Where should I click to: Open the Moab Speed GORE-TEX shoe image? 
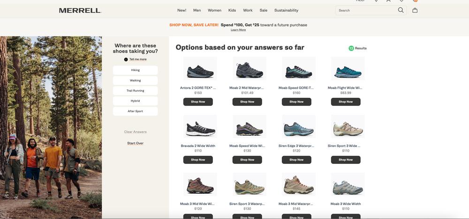[298, 69]
